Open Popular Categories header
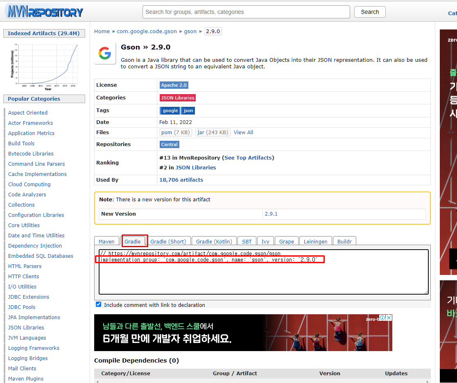 (x=44, y=99)
